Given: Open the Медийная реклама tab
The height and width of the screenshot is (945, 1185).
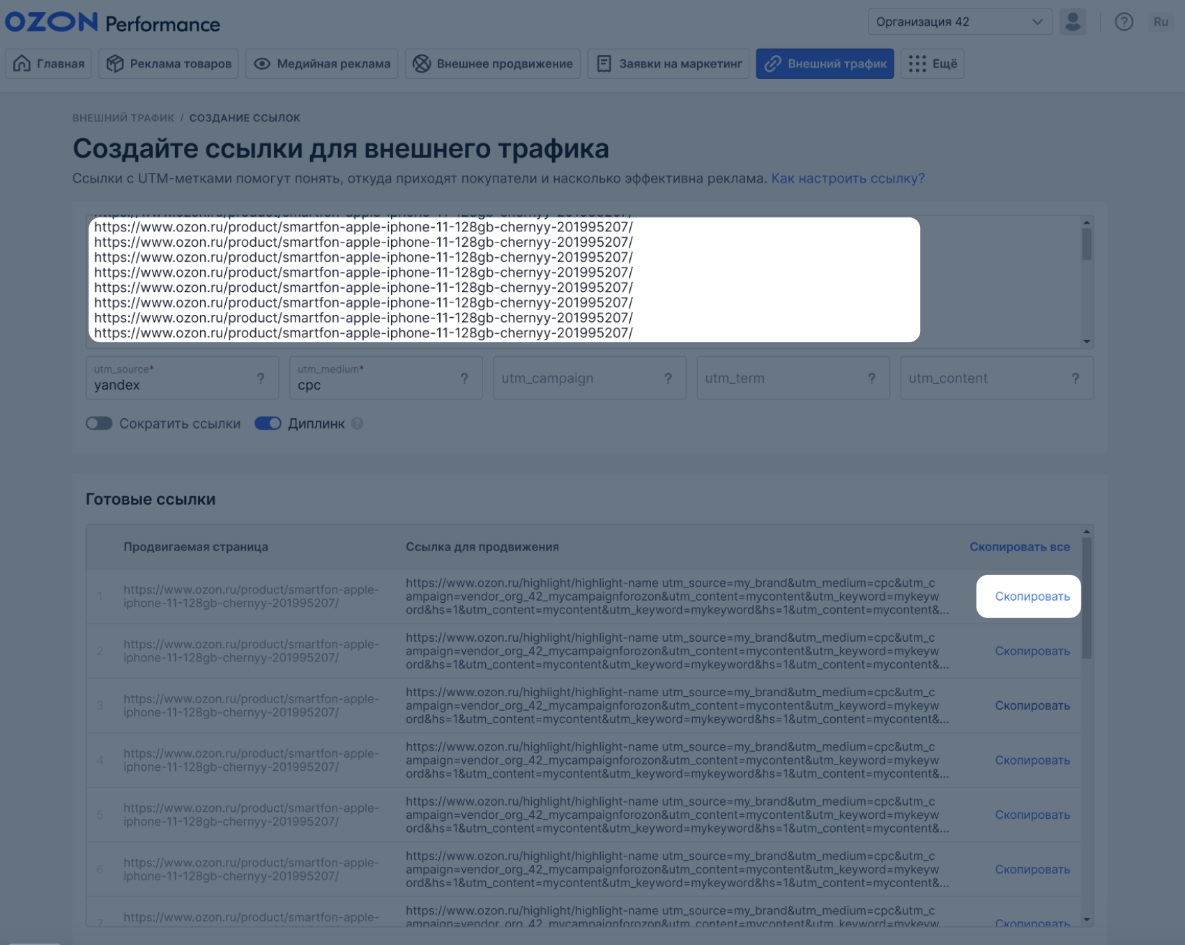Looking at the screenshot, I should [321, 63].
